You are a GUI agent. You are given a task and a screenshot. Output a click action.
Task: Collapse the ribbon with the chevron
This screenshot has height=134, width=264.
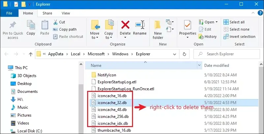tap(253, 13)
